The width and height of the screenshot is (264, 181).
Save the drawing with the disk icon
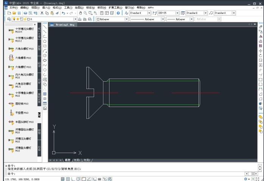coord(19,13)
